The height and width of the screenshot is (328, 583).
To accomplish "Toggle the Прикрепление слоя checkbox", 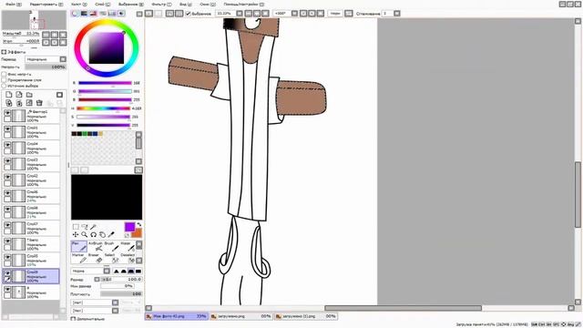I will 4,80.
